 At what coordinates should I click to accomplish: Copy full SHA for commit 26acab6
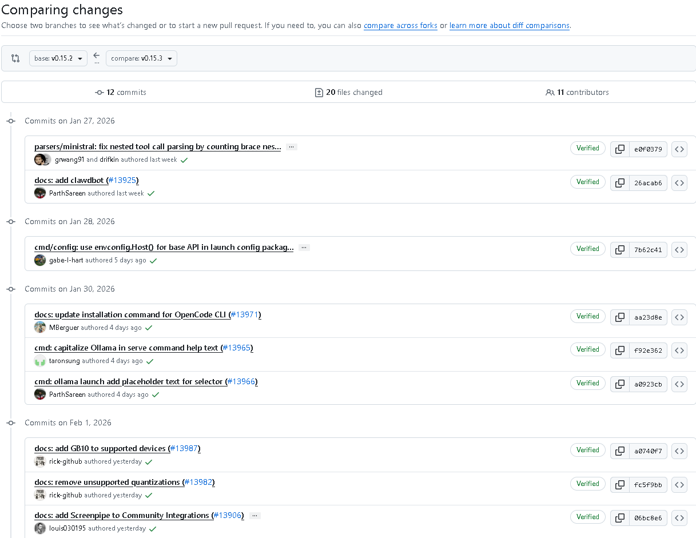[x=620, y=183]
